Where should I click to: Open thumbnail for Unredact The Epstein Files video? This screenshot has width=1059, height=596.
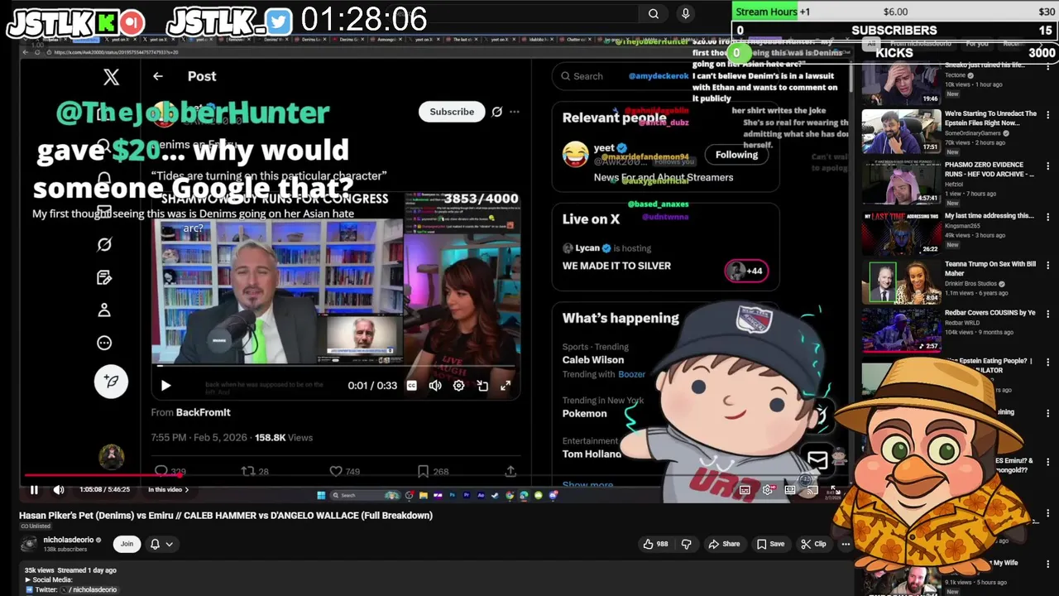click(901, 131)
